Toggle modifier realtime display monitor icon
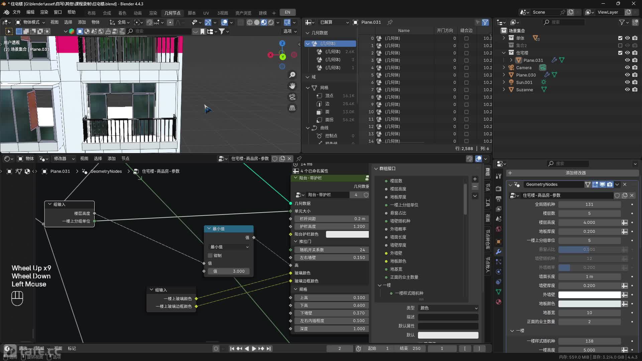Viewport: 642px width, 361px height. (603, 185)
